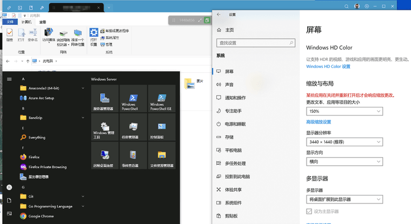
Task: Click the back arrow in Settings window
Action: coord(218,15)
